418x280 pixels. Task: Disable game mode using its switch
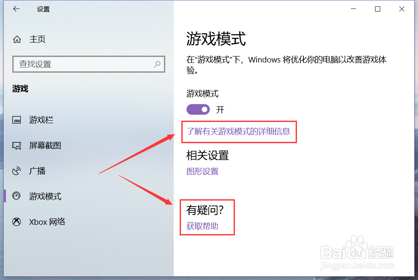tap(198, 109)
